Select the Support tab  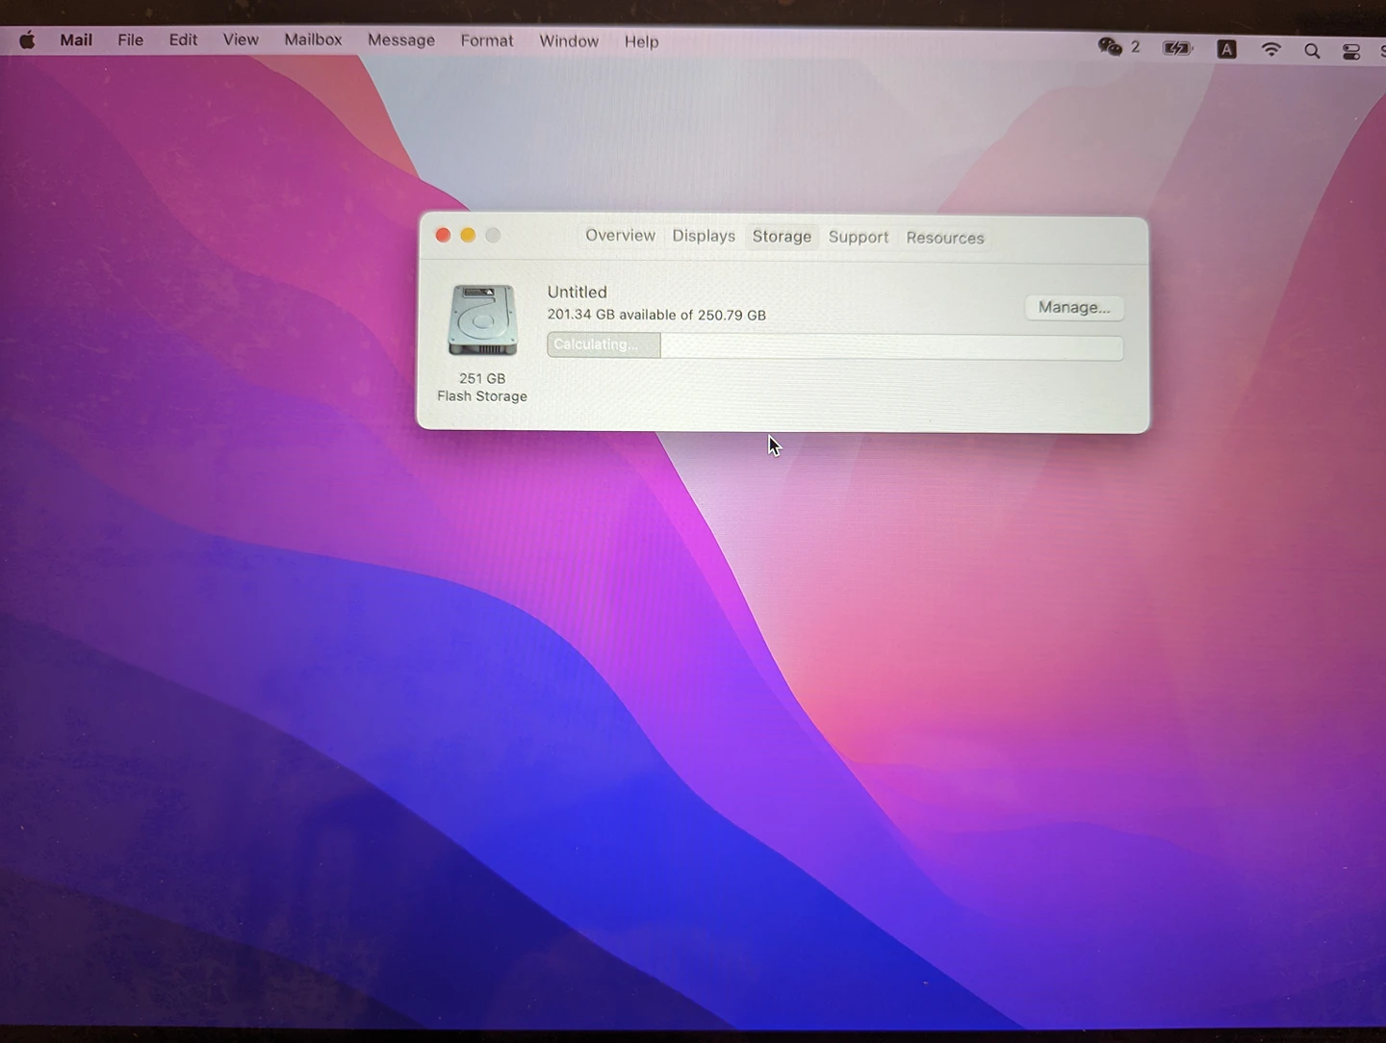pyautogui.click(x=858, y=238)
